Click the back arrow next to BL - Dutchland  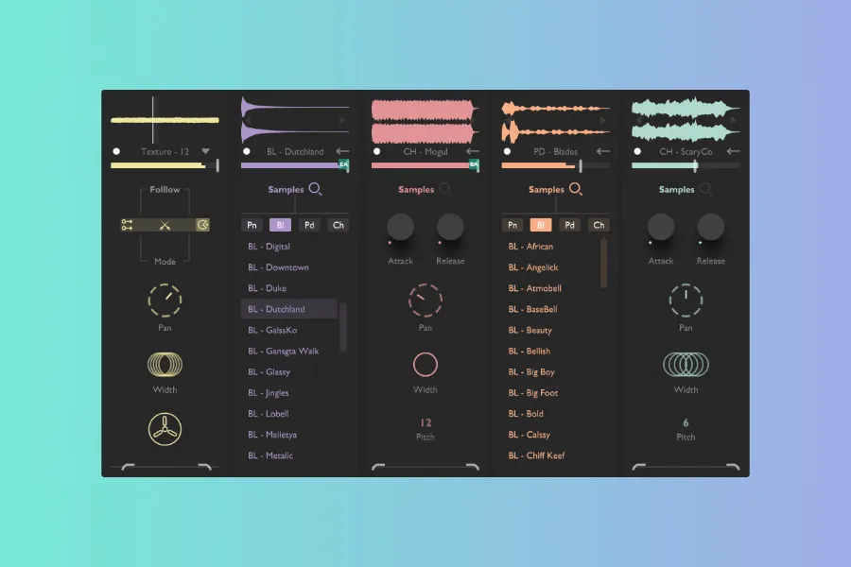pos(342,151)
